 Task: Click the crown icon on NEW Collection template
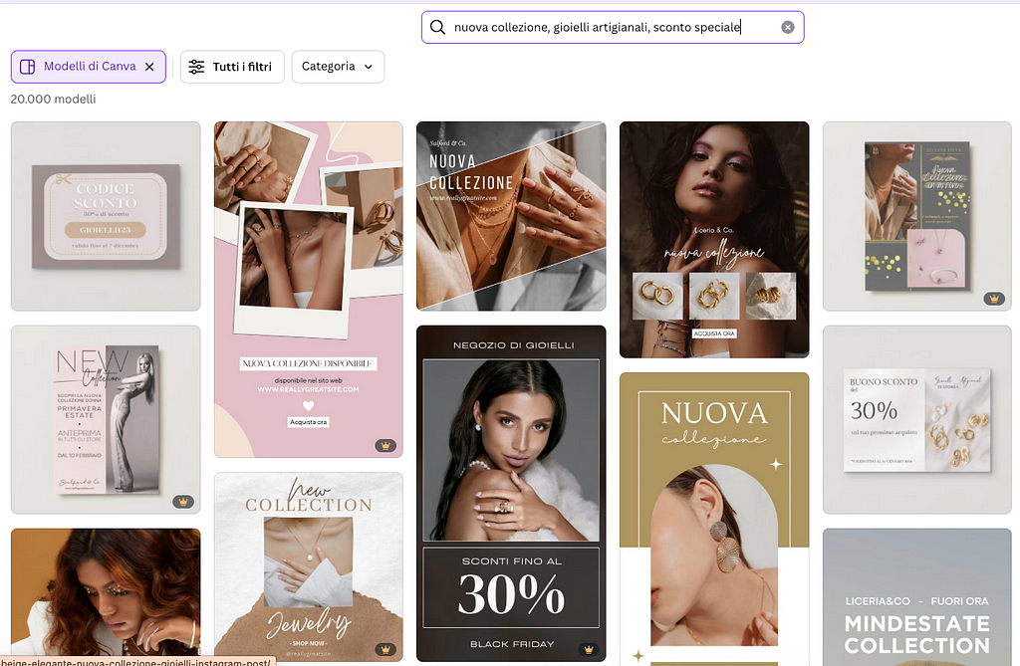183,502
